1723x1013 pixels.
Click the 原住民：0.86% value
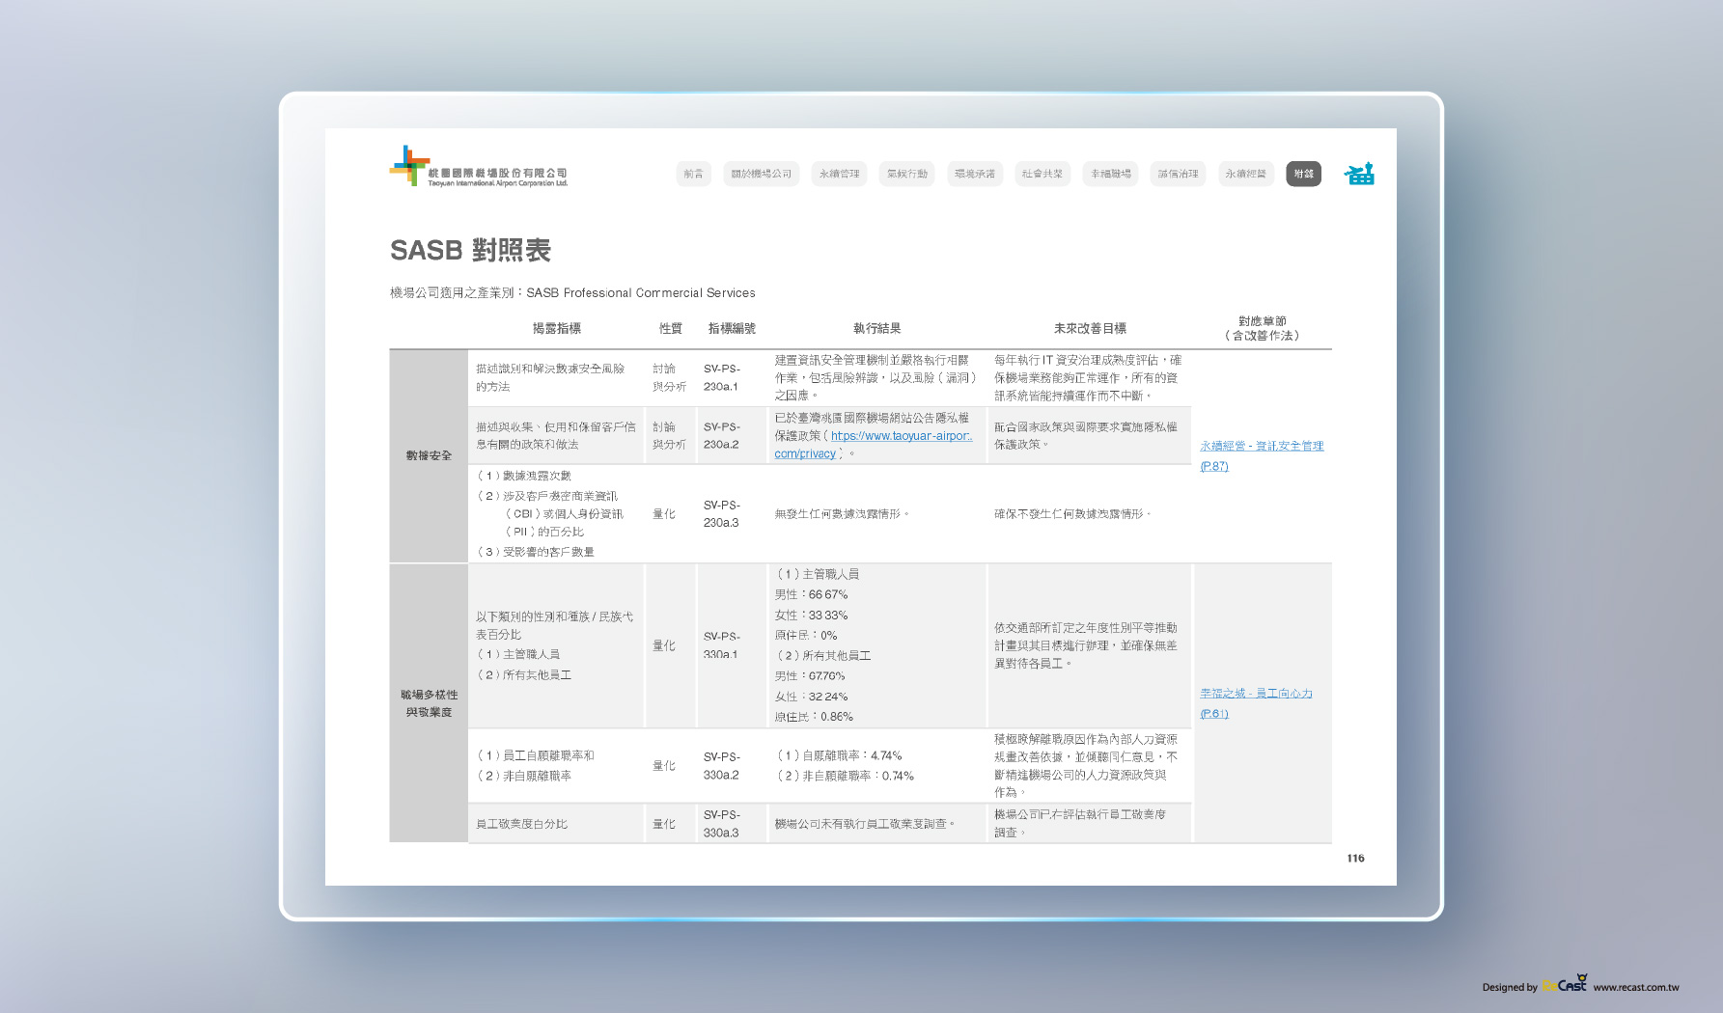point(814,717)
